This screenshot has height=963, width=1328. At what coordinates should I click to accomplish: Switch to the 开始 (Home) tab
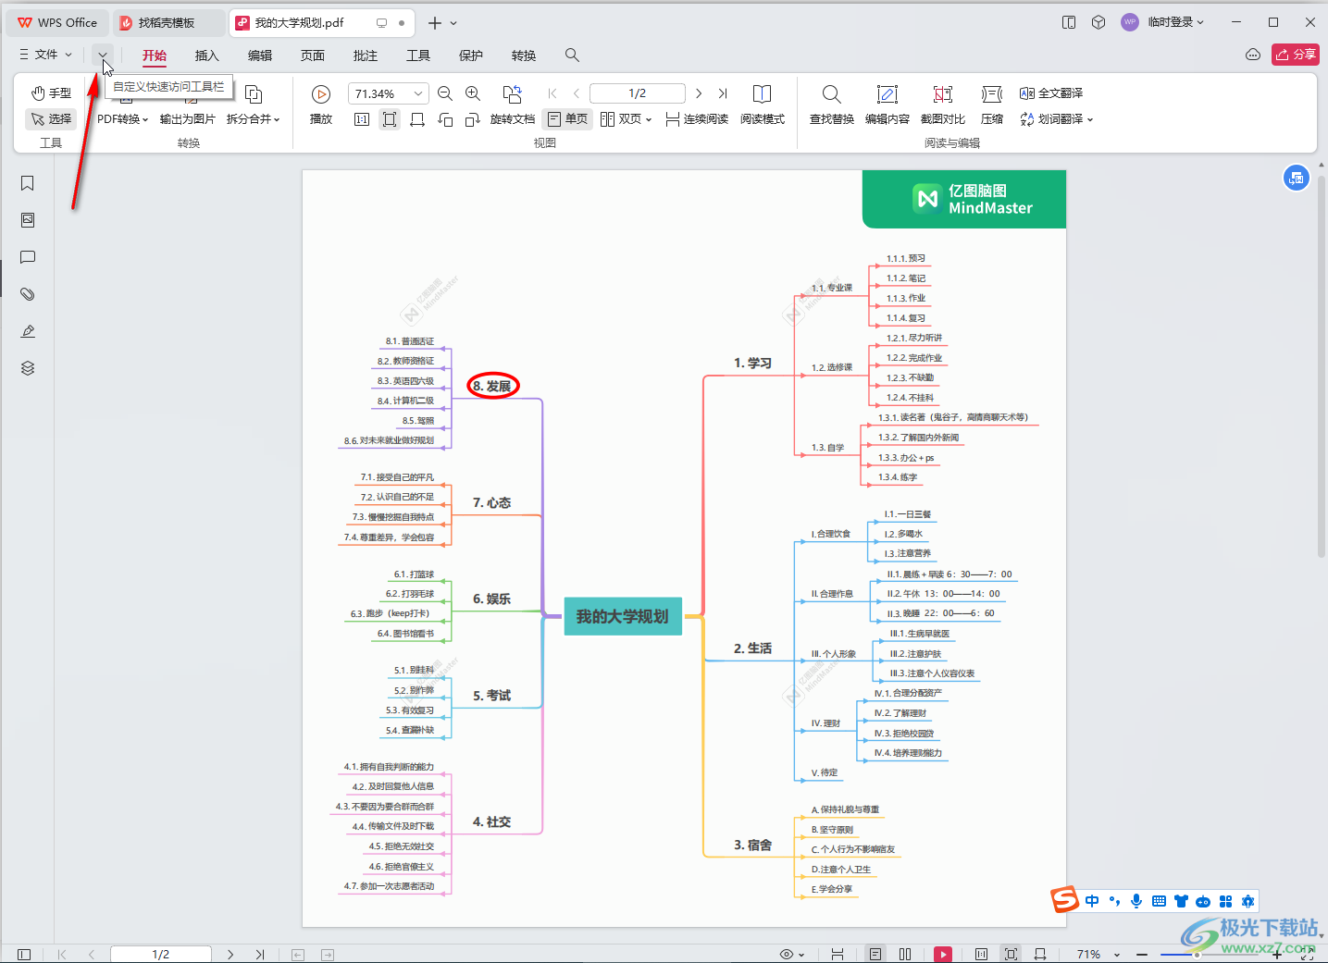click(x=155, y=56)
